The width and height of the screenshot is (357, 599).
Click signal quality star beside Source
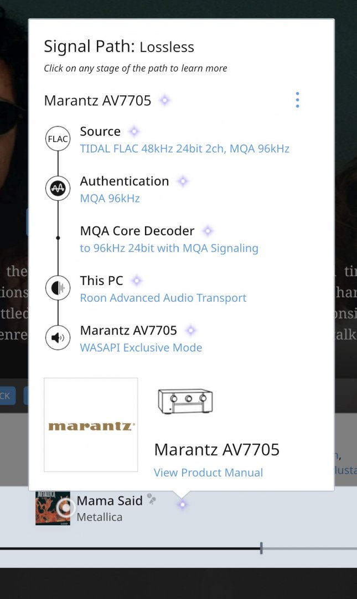[x=134, y=131]
